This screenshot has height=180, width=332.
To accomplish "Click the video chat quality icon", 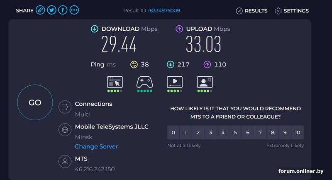I will (205, 82).
